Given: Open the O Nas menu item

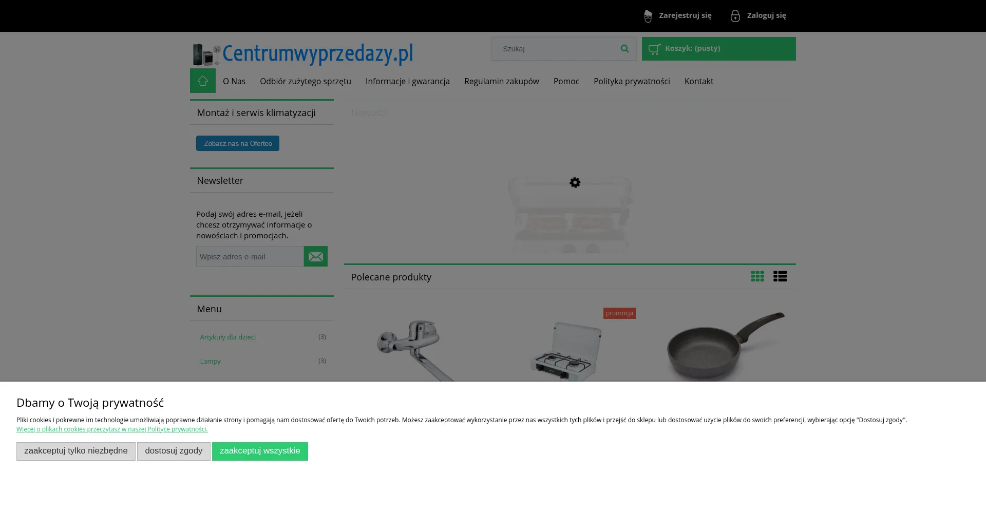Looking at the screenshot, I should click(234, 81).
